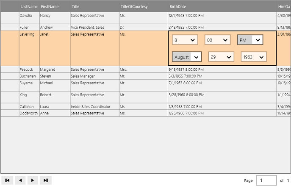291x189 pixels.
Task: Jump to the last page
Action: point(45,181)
